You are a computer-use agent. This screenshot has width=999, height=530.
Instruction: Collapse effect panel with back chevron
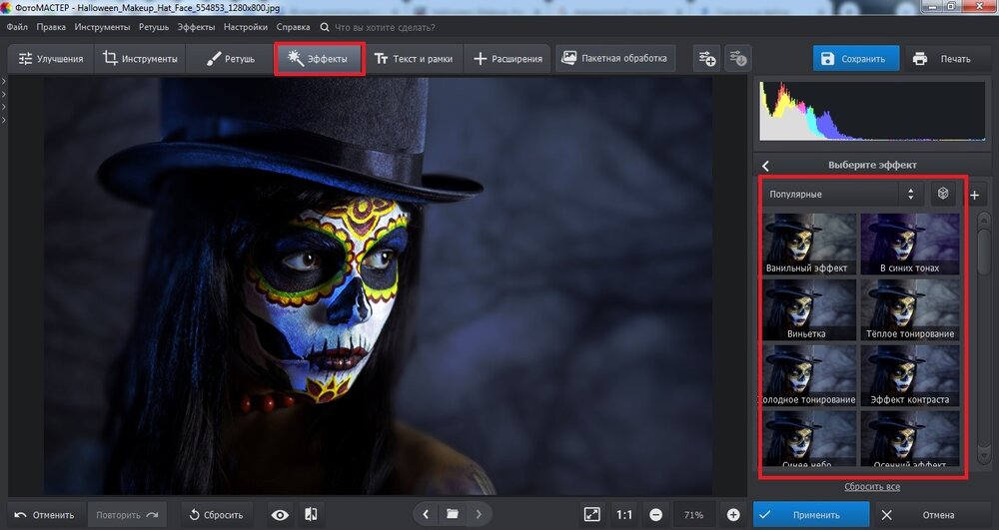[x=766, y=165]
